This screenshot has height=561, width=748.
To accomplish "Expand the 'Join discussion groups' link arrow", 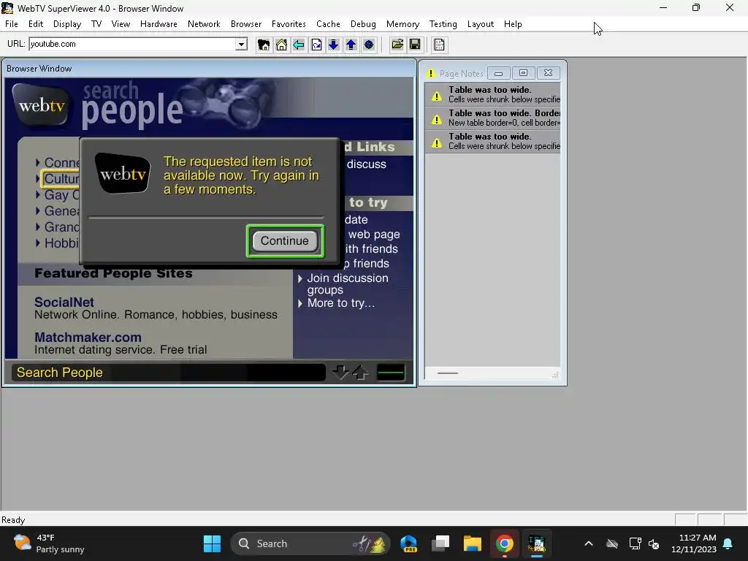I will [300, 278].
